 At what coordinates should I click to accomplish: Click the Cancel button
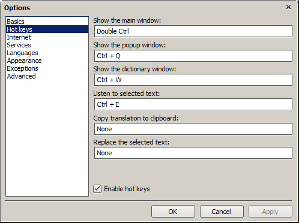click(x=222, y=212)
